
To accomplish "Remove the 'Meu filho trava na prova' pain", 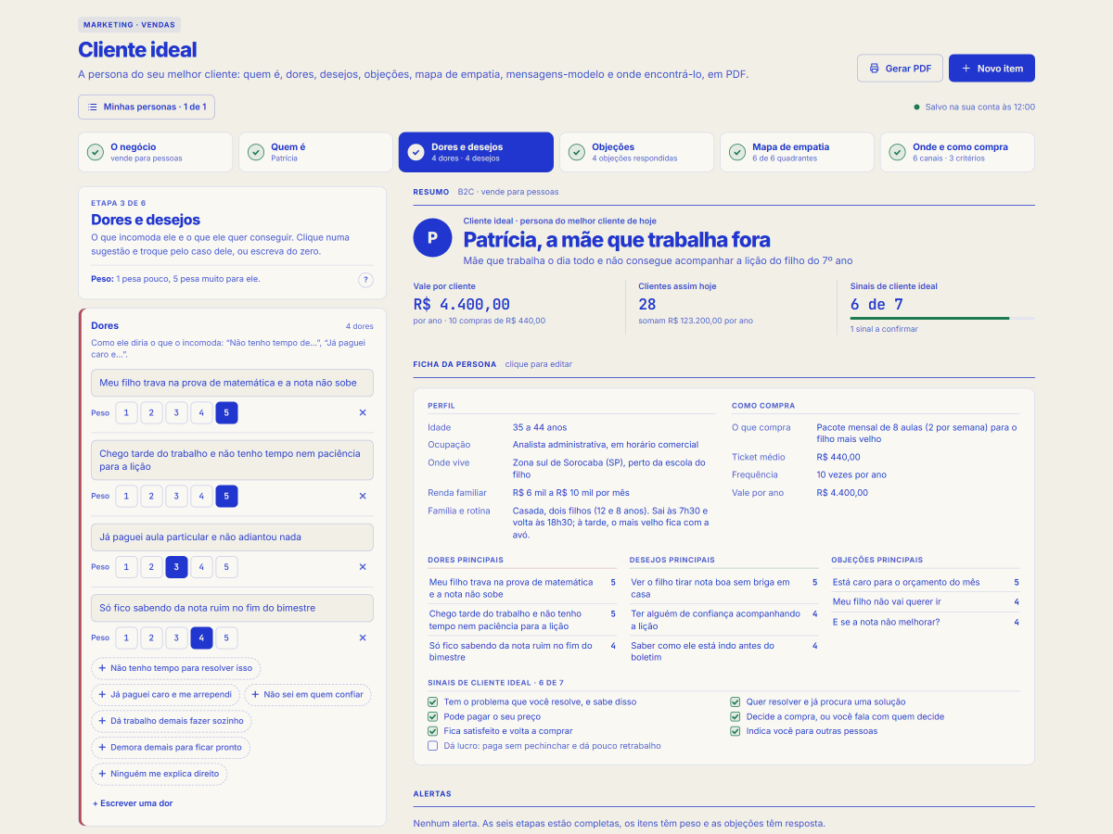I will pos(363,413).
